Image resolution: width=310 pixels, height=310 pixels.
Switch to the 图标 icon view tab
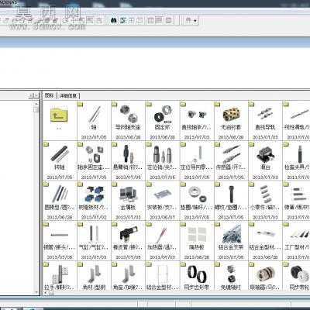pos(49,95)
